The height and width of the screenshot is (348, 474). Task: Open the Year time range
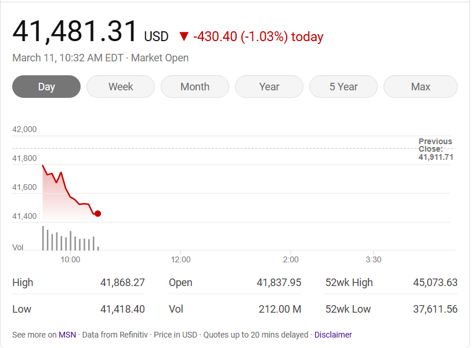[269, 87]
